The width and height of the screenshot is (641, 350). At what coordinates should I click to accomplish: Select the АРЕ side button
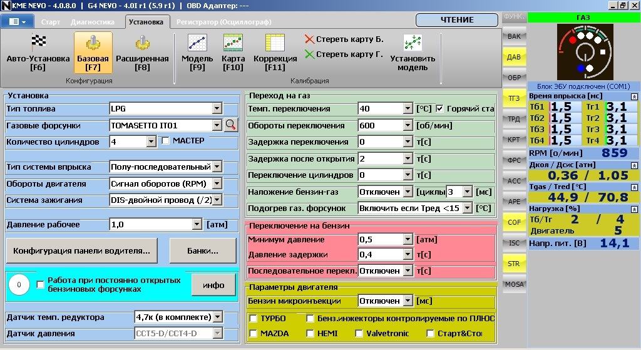[x=514, y=202]
